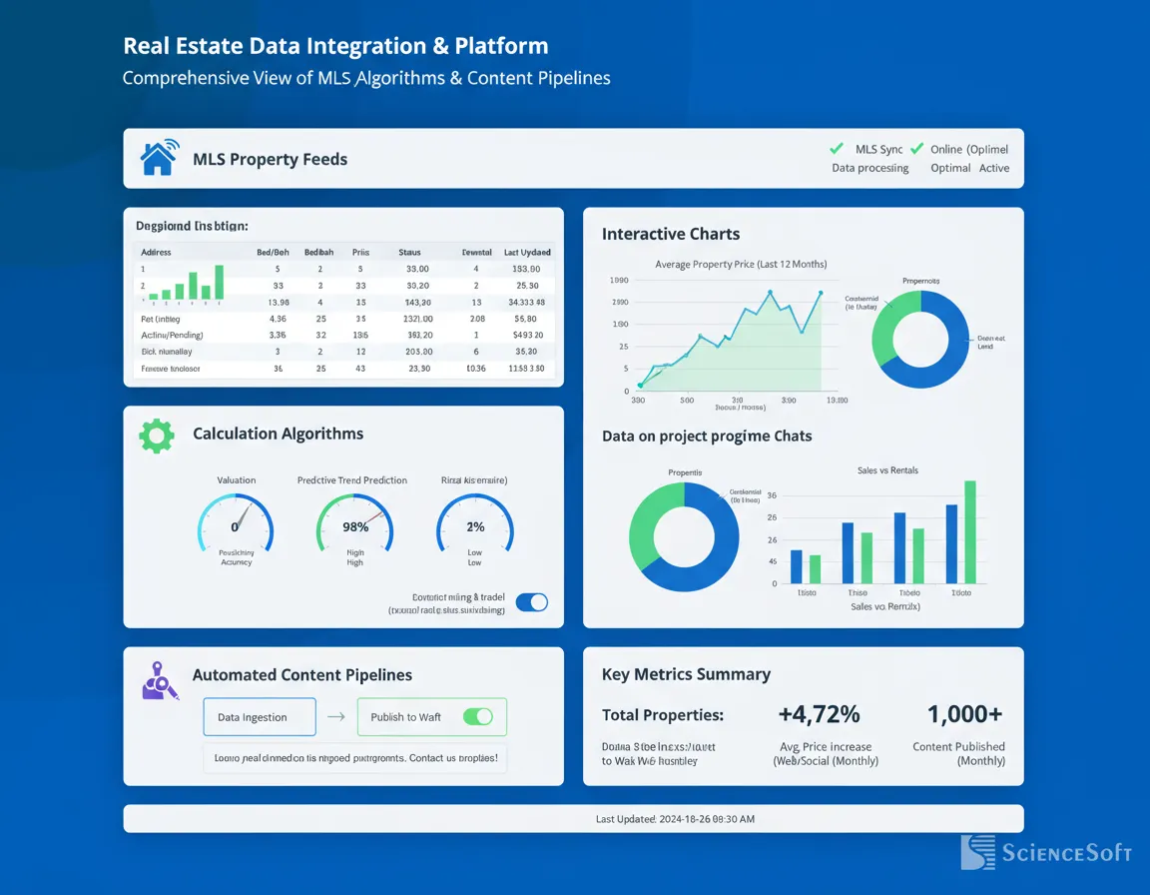Viewport: 1150px width, 895px height.
Task: Click the arrow between pipeline steps
Action: pyautogui.click(x=336, y=716)
